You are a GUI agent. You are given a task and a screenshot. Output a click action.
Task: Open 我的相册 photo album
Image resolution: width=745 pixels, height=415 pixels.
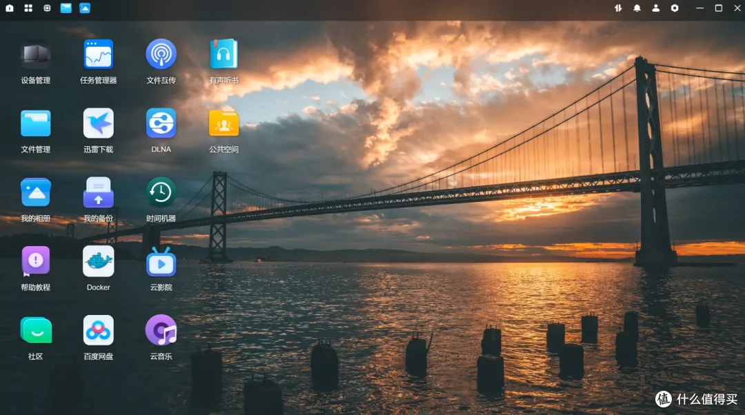point(36,192)
